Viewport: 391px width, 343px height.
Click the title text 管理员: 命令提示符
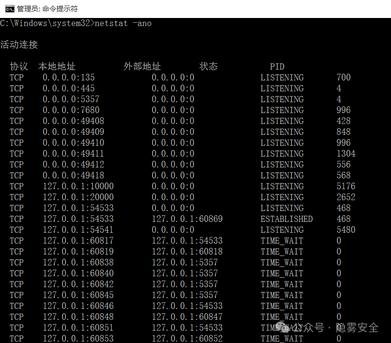pyautogui.click(x=47, y=9)
